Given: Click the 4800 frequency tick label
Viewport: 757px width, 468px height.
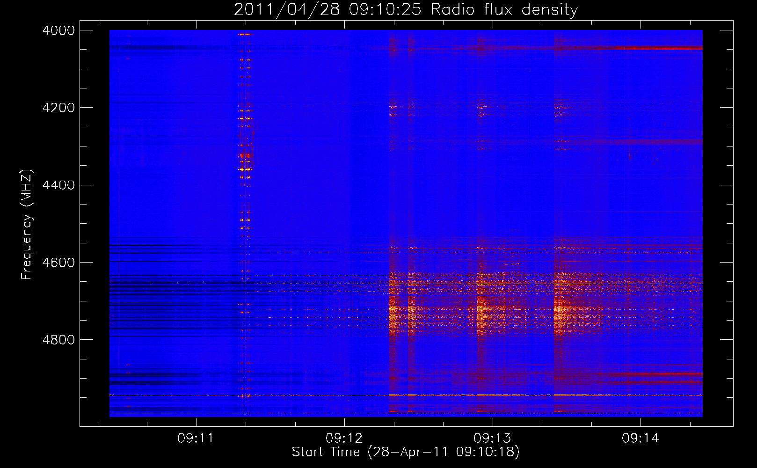Looking at the screenshot, I should coord(58,340).
